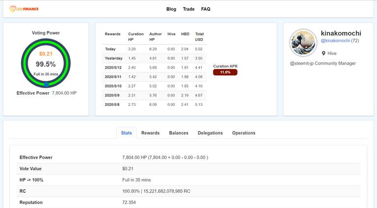Switch to the Balances tab
This screenshot has height=208, width=377.
pos(179,133)
